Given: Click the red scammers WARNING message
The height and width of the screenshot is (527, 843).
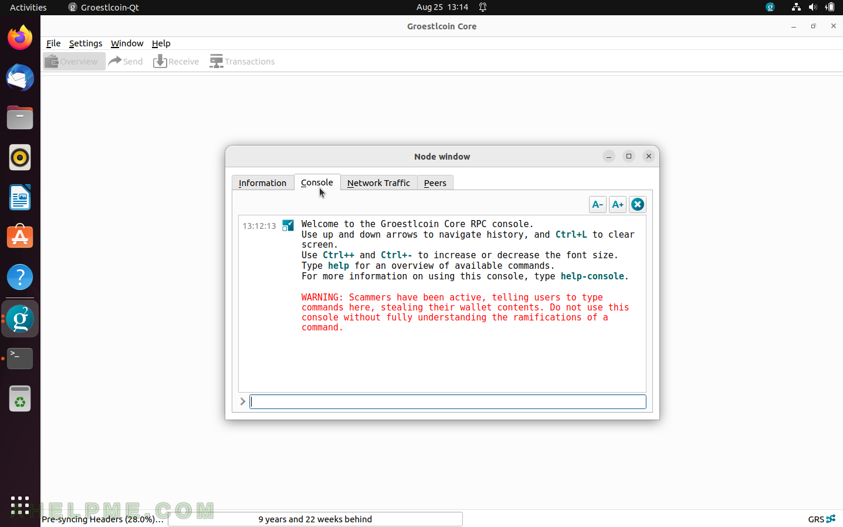Looking at the screenshot, I should point(465,312).
